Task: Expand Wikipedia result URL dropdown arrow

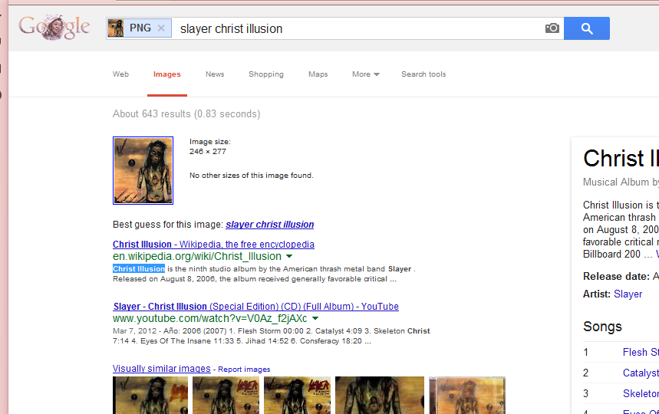Action: click(x=289, y=257)
